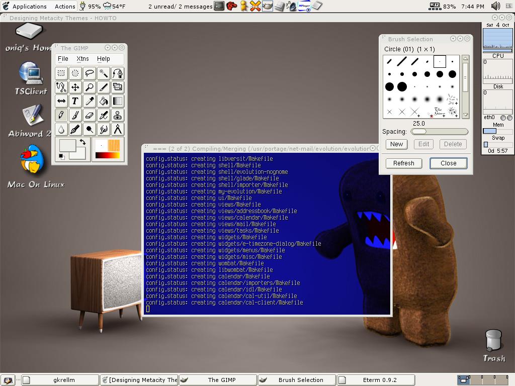Swap foreground and background colors arrow
The image size is (515, 386).
[x=83, y=142]
